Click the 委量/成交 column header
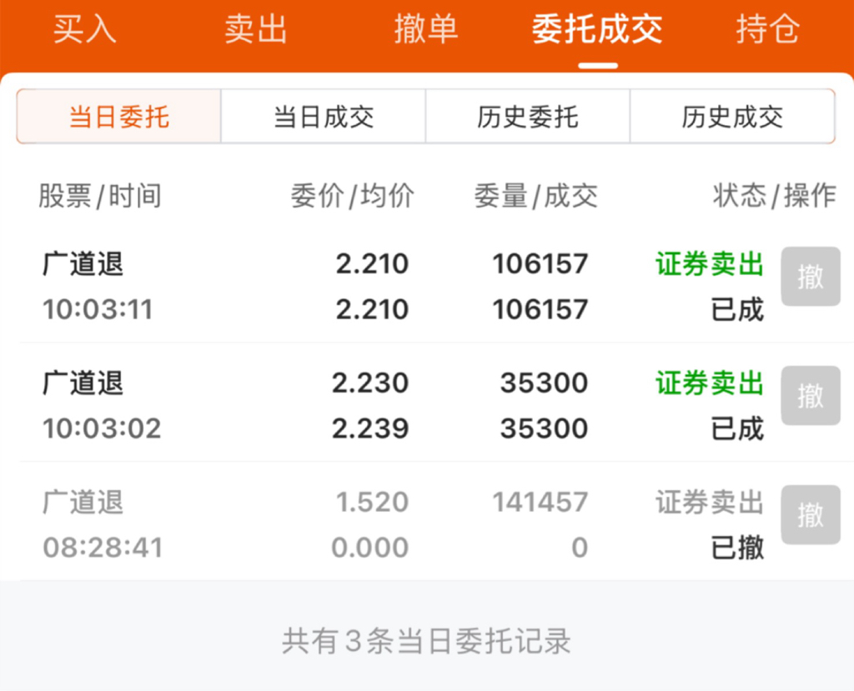This screenshot has height=691, width=854. [x=536, y=196]
